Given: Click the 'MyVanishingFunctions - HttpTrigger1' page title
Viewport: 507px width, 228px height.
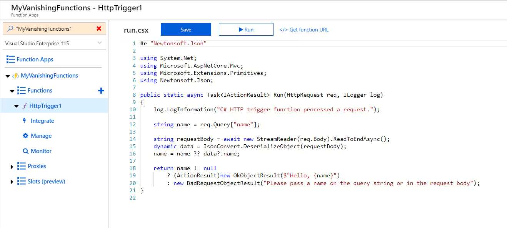Looking at the screenshot, I should tap(77, 8).
